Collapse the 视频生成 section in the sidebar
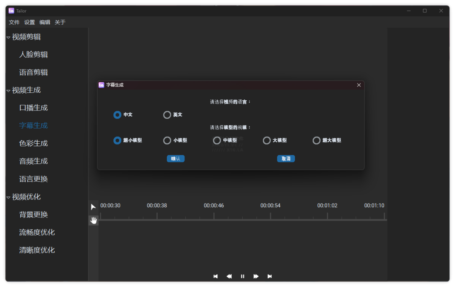455x287 pixels. click(8, 90)
